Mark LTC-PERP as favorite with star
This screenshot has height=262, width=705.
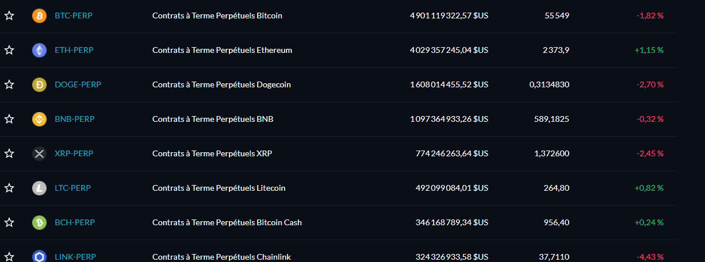point(9,188)
